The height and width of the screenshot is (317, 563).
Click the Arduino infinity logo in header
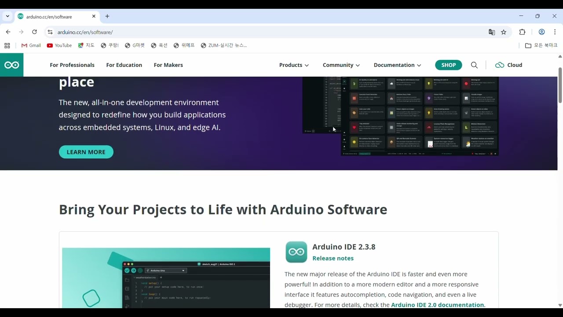[x=11, y=65]
